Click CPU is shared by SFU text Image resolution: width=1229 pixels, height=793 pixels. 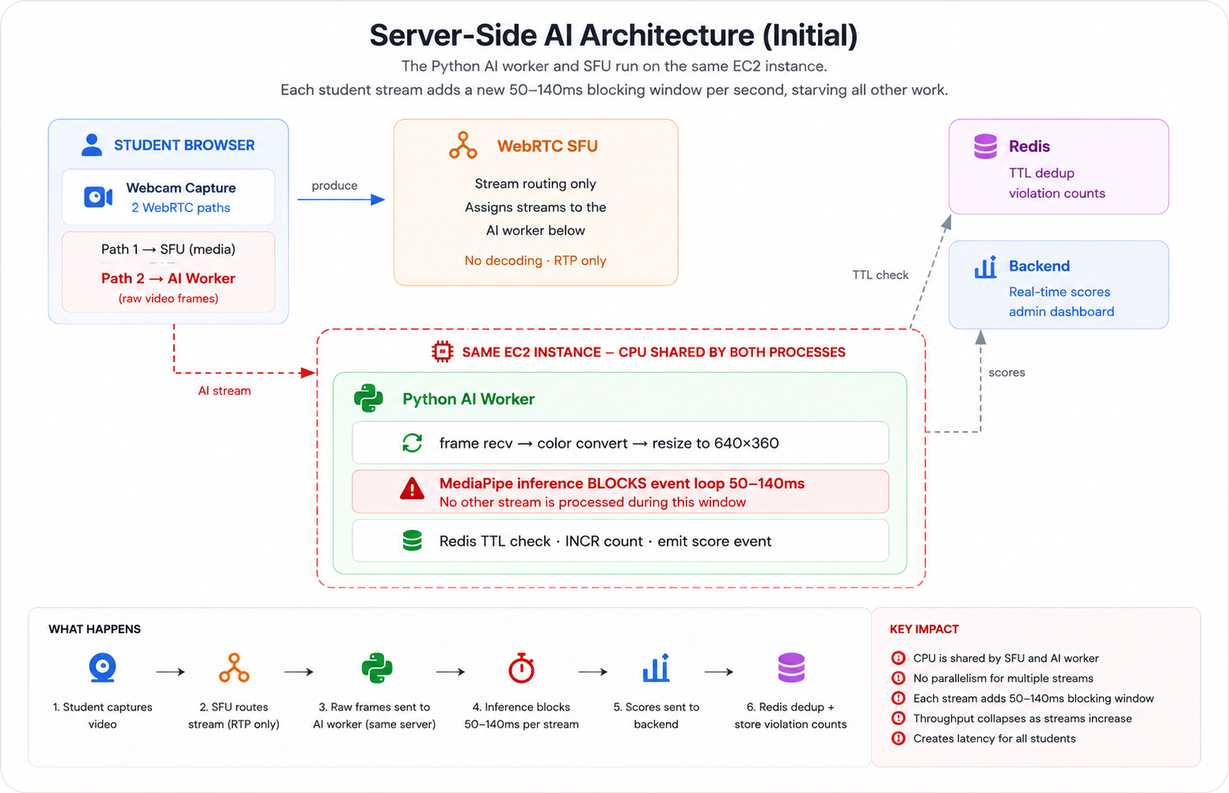1005,658
